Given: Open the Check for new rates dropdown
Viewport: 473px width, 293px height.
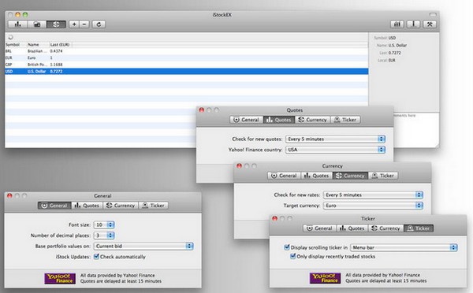Looking at the screenshot, I should pos(373,195).
